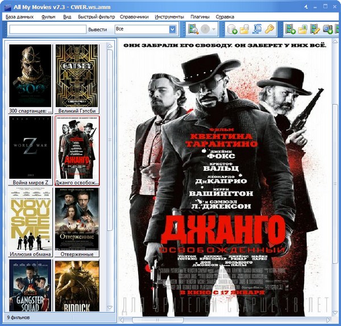The height and width of the screenshot is (326, 341).
Task: Click the movie search preview icon
Action: coord(193,29)
